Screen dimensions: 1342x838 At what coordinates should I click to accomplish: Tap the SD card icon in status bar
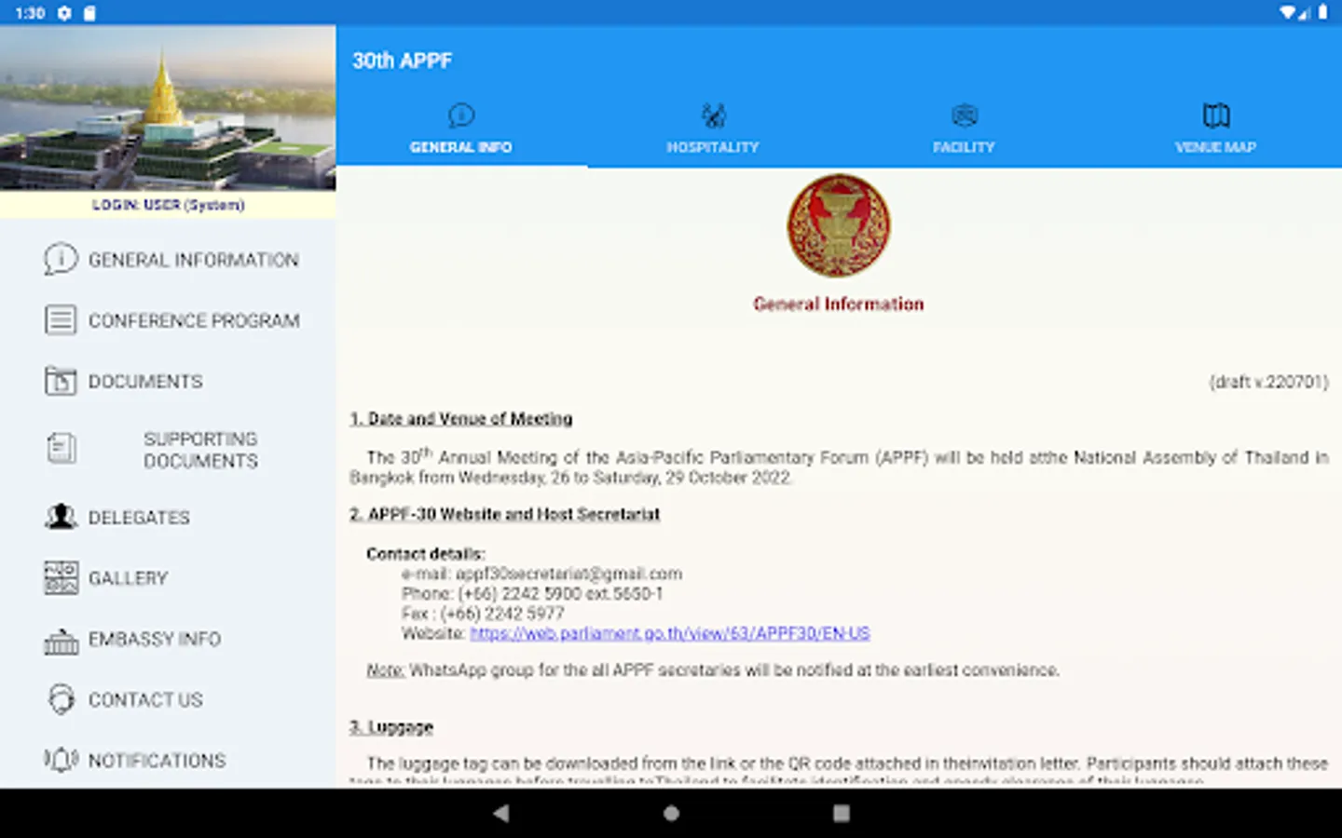point(89,13)
